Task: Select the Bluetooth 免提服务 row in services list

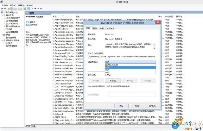Action: pyautogui.click(x=118, y=74)
